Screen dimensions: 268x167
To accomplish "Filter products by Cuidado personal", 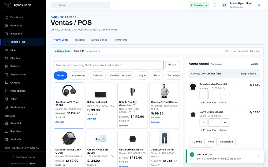I will [x=121, y=76].
